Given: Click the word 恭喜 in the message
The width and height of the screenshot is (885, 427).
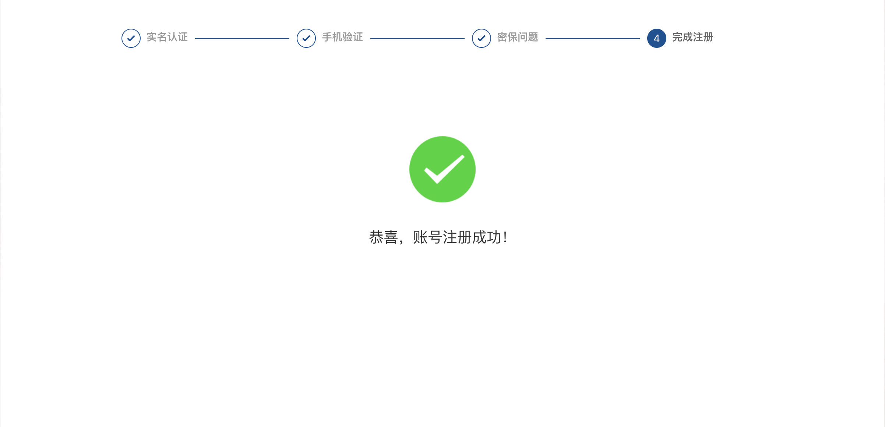Looking at the screenshot, I should (384, 237).
